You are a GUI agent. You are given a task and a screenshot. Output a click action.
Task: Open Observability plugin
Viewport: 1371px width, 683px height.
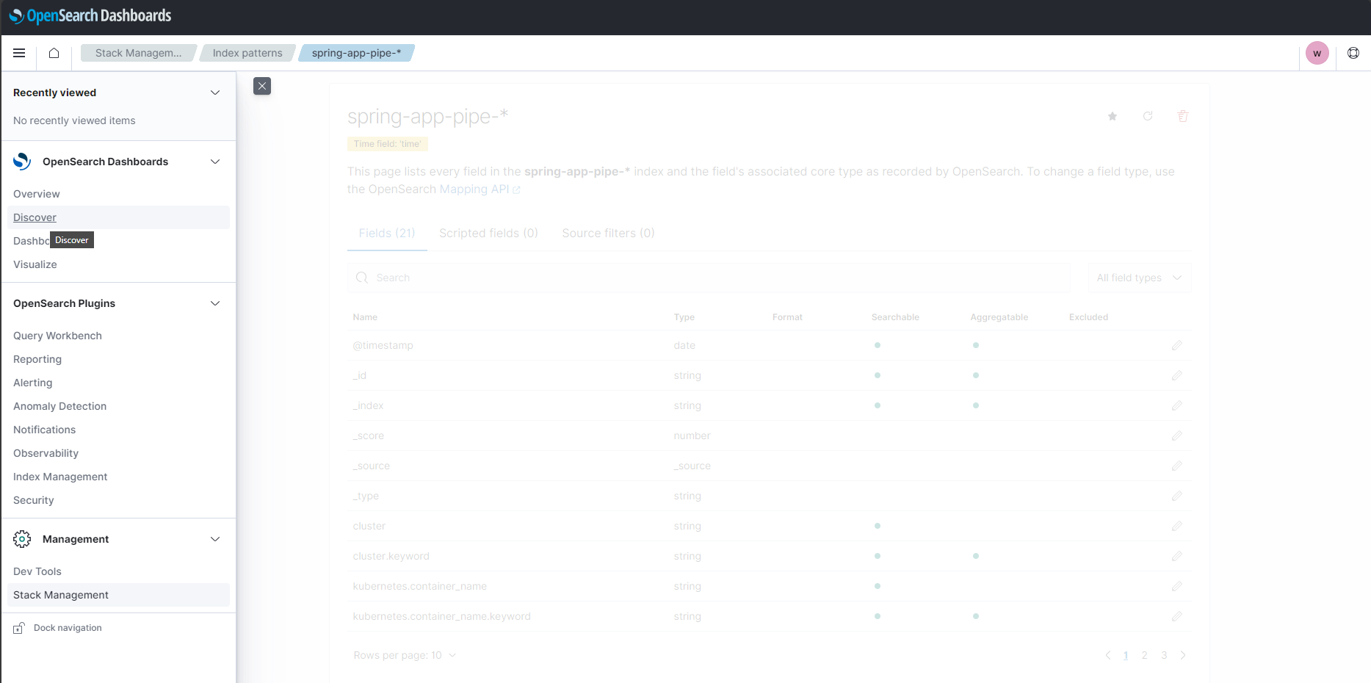point(46,453)
